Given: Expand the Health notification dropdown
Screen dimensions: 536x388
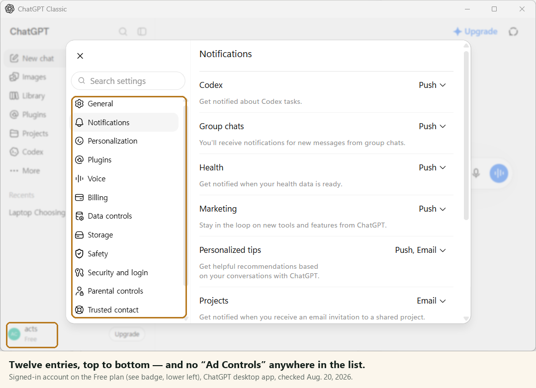Looking at the screenshot, I should point(432,168).
